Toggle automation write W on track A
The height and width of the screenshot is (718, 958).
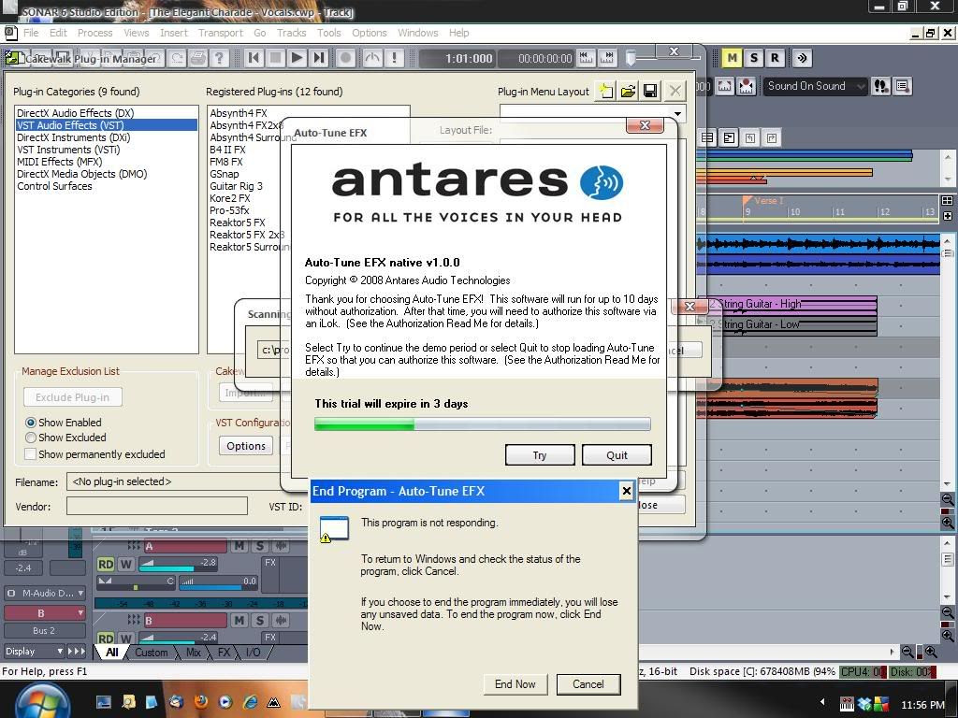point(126,564)
